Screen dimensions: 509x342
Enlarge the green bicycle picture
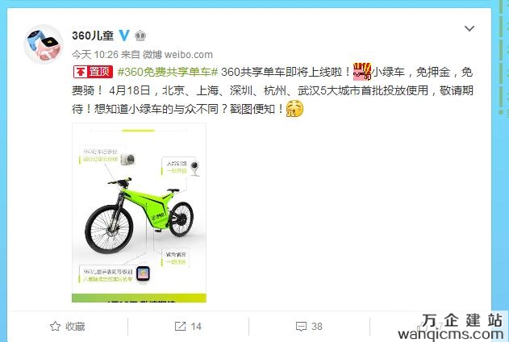(x=139, y=212)
